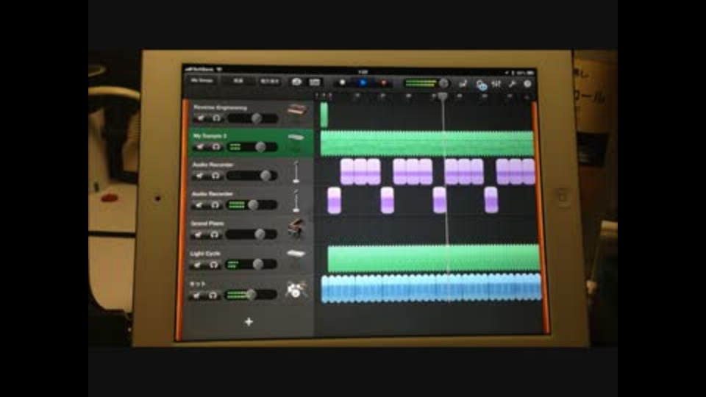This screenshot has width=706, height=397.
Task: Select the Reverse Engineering track name
Action: (x=220, y=108)
